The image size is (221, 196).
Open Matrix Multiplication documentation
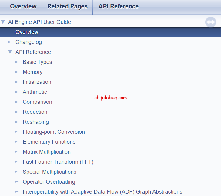click(46, 152)
